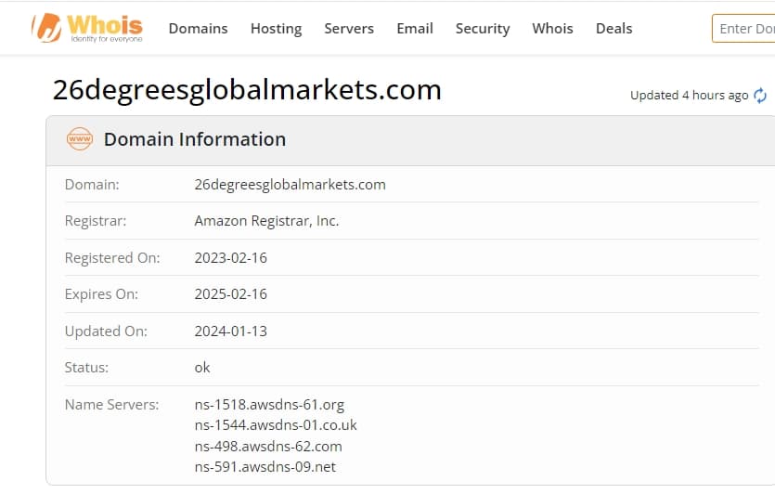Open the Security menu
This screenshot has width=775, height=494.
click(x=483, y=29)
